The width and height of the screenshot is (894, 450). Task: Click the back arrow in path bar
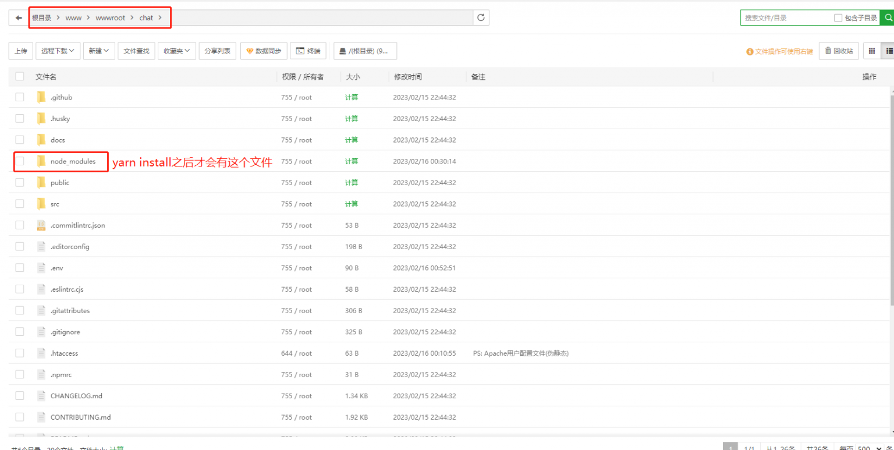19,17
